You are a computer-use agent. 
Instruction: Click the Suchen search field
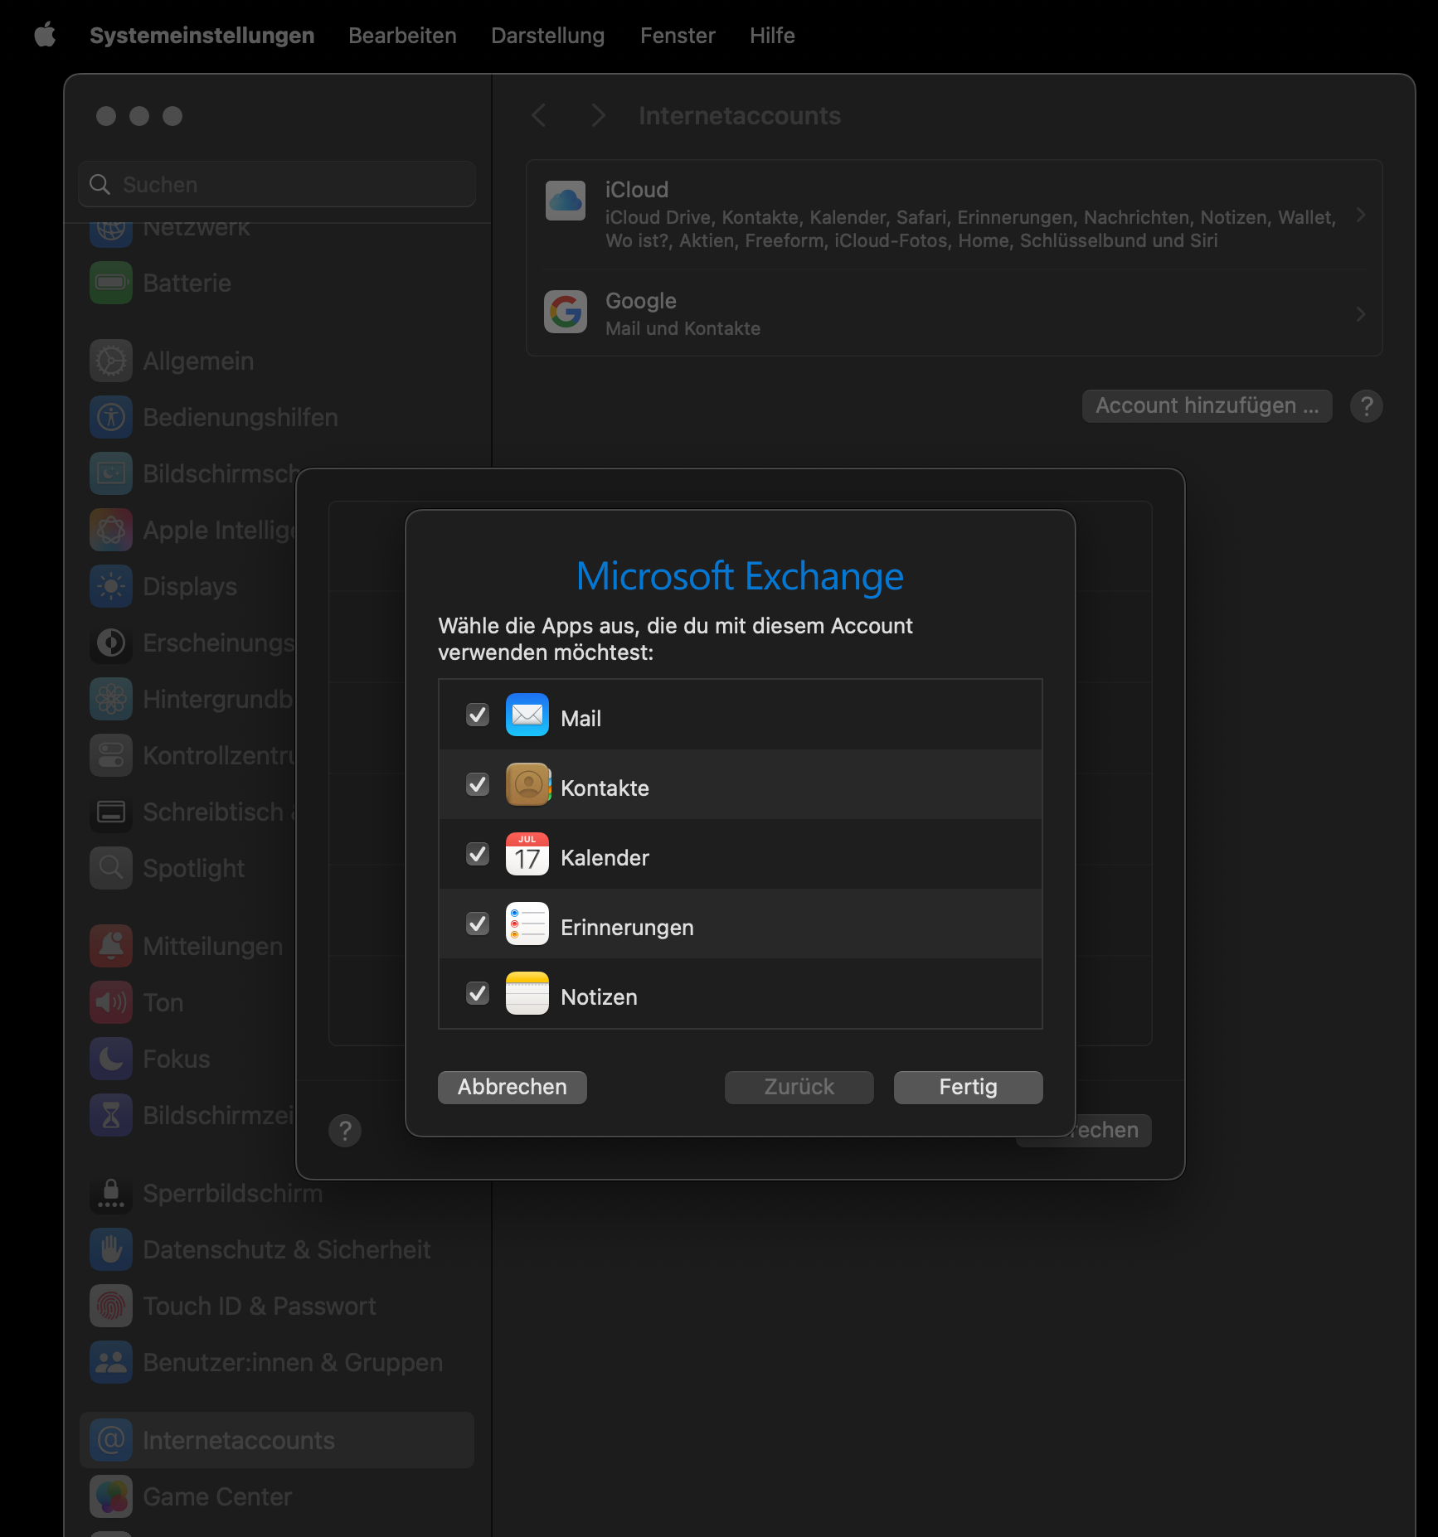277,184
